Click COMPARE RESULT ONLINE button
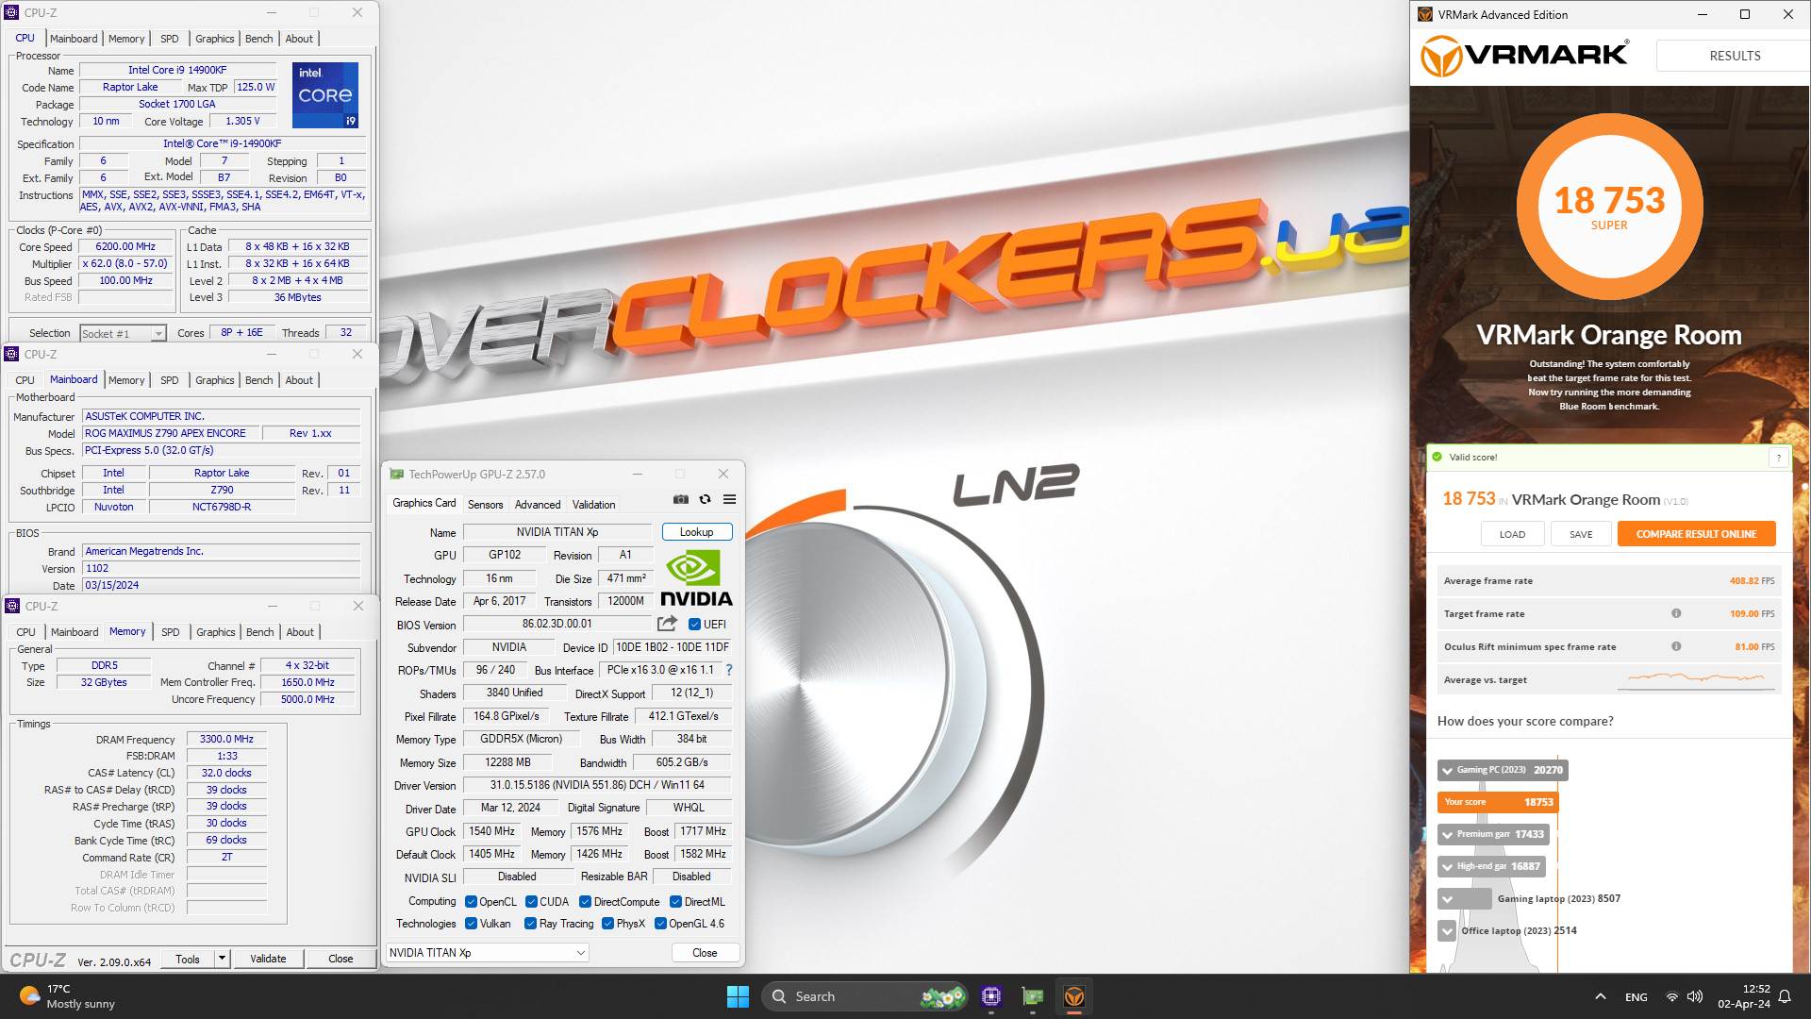1811x1019 pixels. (1696, 534)
